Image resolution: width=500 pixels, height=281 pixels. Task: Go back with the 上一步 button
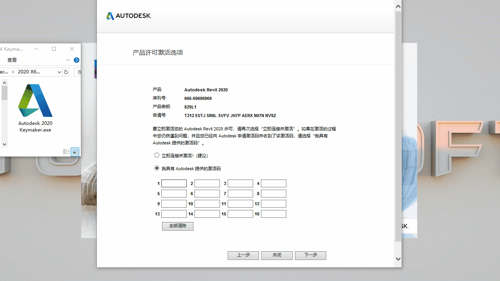tap(243, 255)
